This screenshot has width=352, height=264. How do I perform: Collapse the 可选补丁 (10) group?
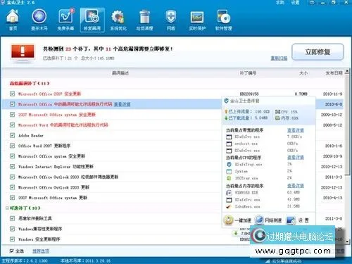click(7, 208)
